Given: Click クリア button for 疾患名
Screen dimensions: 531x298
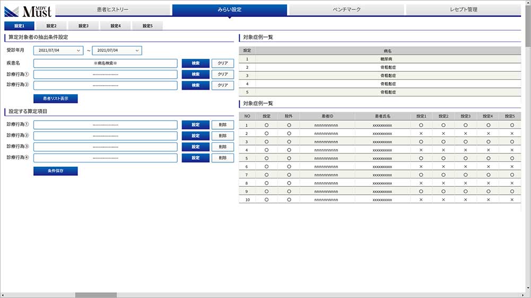Looking at the screenshot, I should point(222,63).
